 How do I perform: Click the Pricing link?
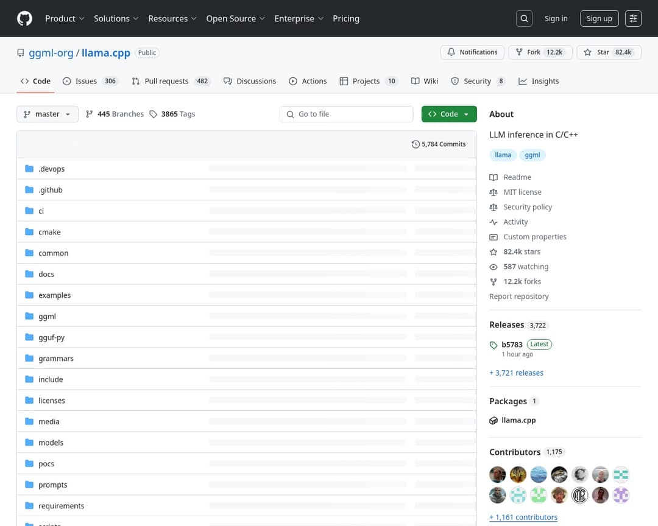(x=346, y=18)
